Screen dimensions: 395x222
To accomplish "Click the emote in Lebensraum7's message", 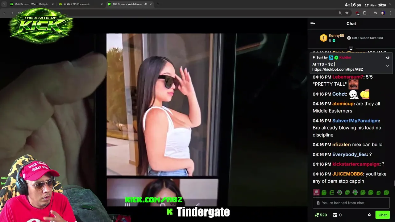I will [353, 84].
